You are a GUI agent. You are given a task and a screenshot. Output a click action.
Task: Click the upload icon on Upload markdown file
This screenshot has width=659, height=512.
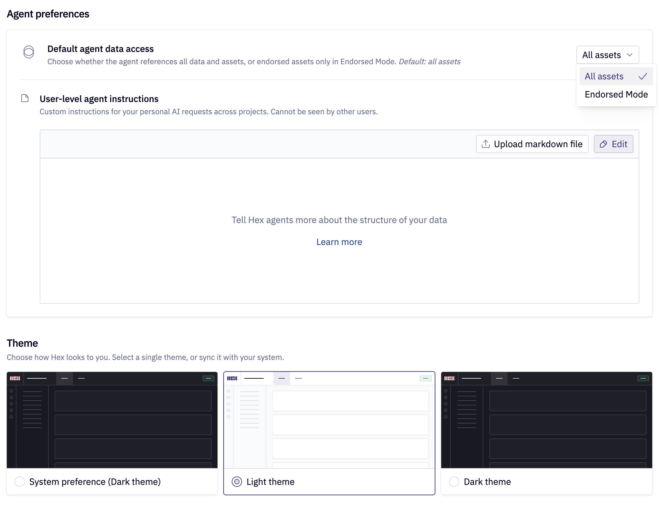[x=485, y=144]
